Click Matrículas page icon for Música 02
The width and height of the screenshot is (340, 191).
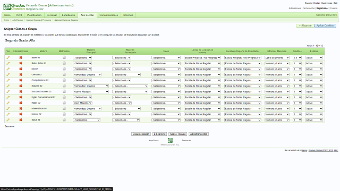tap(64, 114)
